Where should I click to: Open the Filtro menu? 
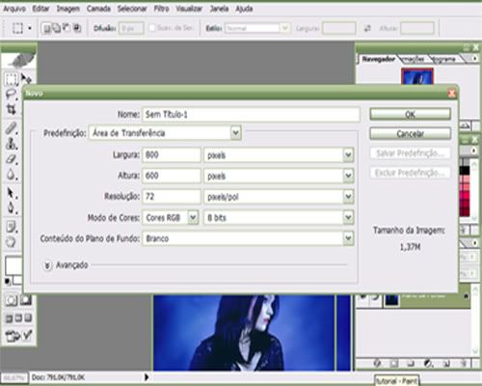coord(161,9)
